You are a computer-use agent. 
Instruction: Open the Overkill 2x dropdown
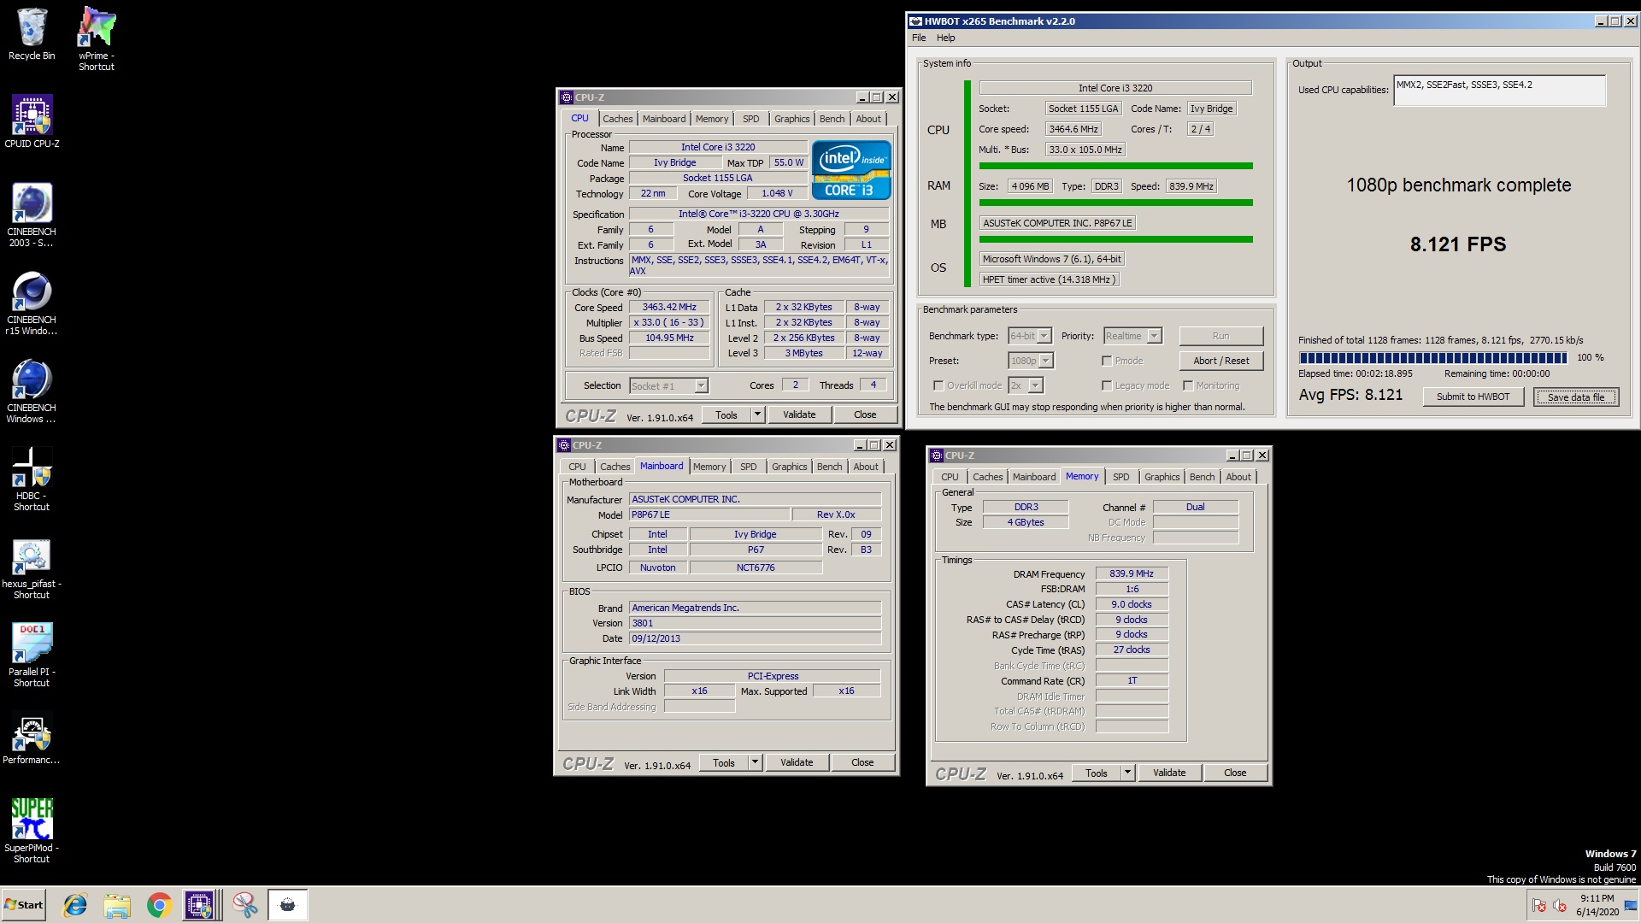click(x=1036, y=385)
